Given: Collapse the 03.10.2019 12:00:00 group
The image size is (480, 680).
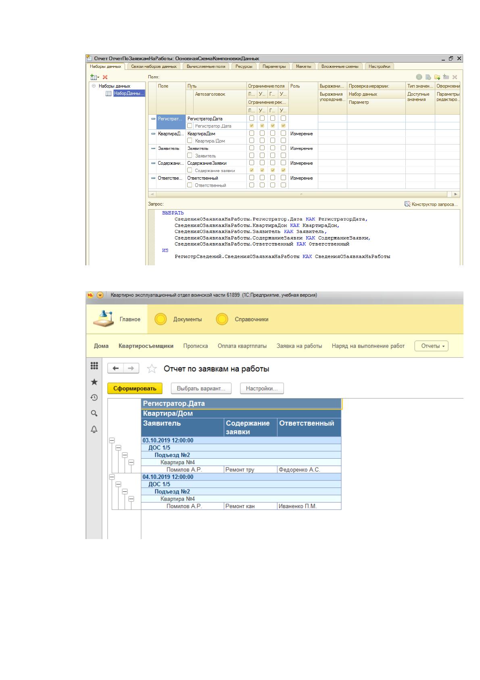Looking at the screenshot, I should point(112,441).
